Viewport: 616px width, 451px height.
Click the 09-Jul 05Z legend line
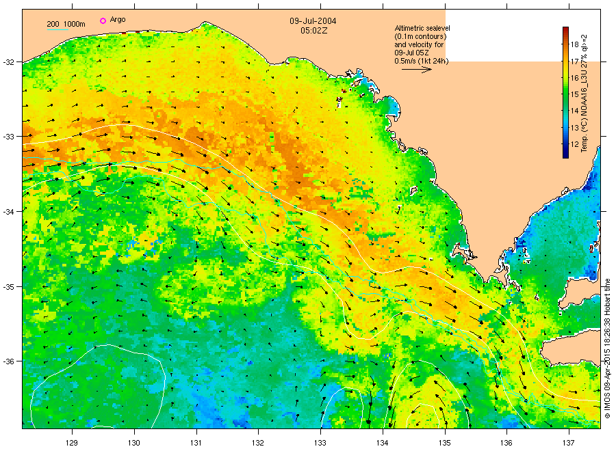(411, 53)
